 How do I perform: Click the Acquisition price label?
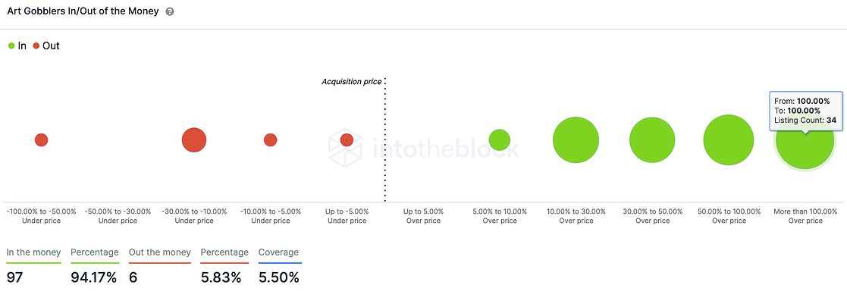351,82
